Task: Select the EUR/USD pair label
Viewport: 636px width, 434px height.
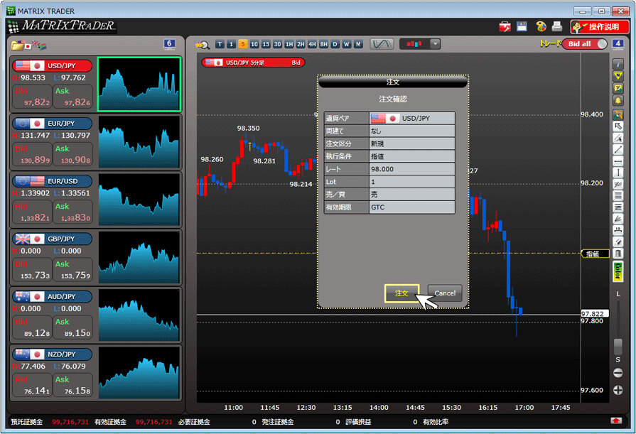Action: click(53, 181)
